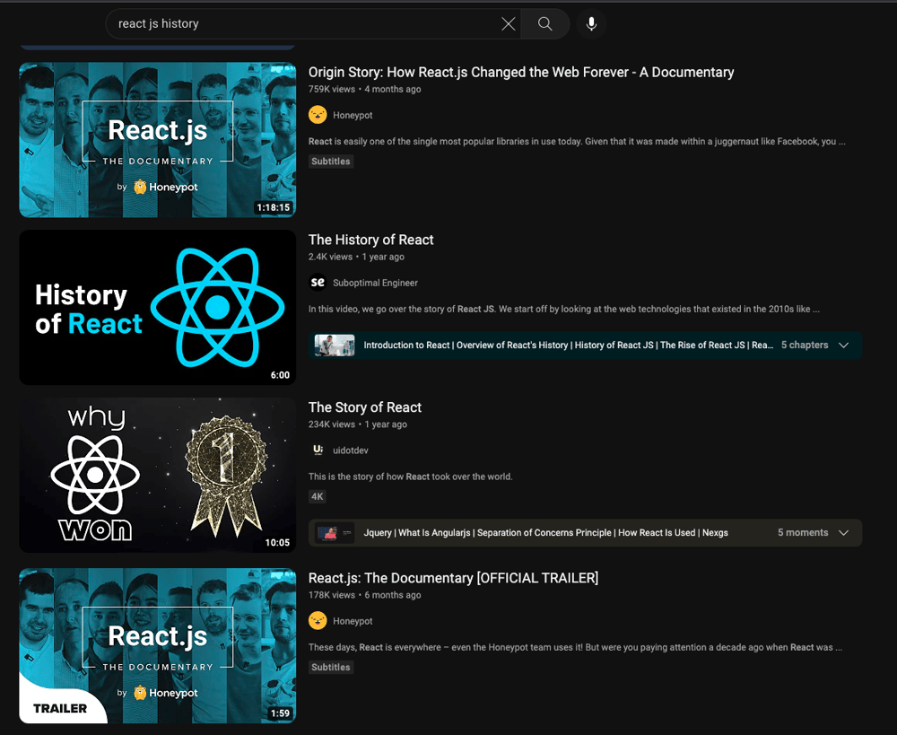
Task: Open 'The History of React' video title
Action: 370,240
